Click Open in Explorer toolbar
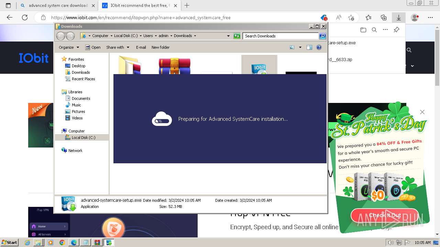Image resolution: width=440 pixels, height=247 pixels. (93, 47)
